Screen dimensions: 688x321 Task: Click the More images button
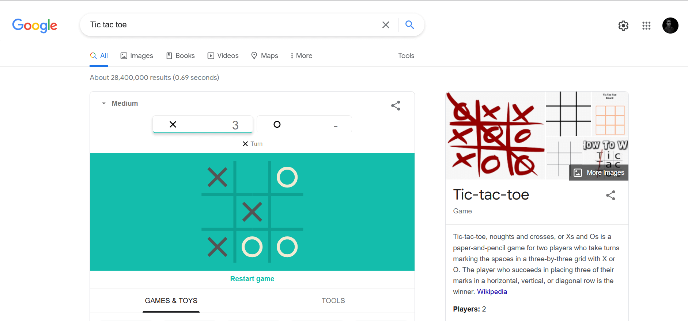[599, 173]
